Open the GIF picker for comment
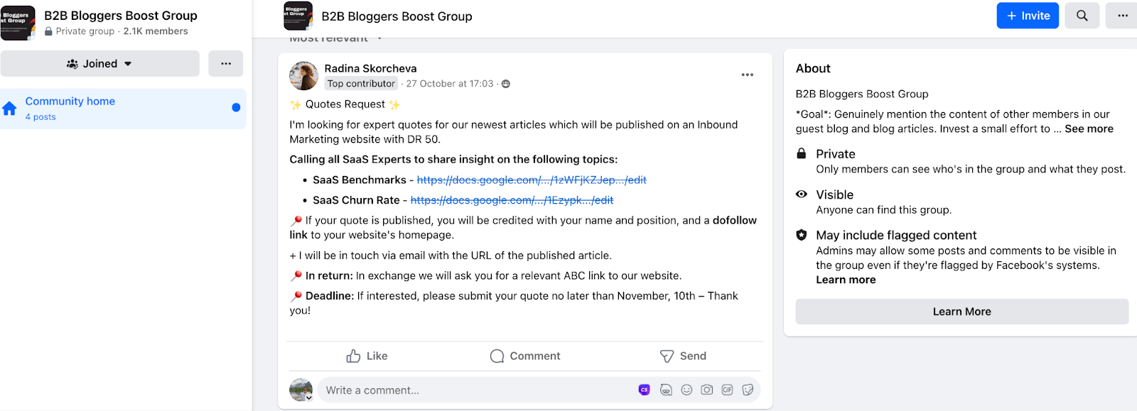The width and height of the screenshot is (1137, 411). 727,390
